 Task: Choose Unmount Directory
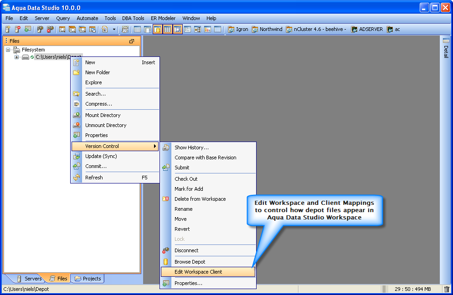pos(115,125)
